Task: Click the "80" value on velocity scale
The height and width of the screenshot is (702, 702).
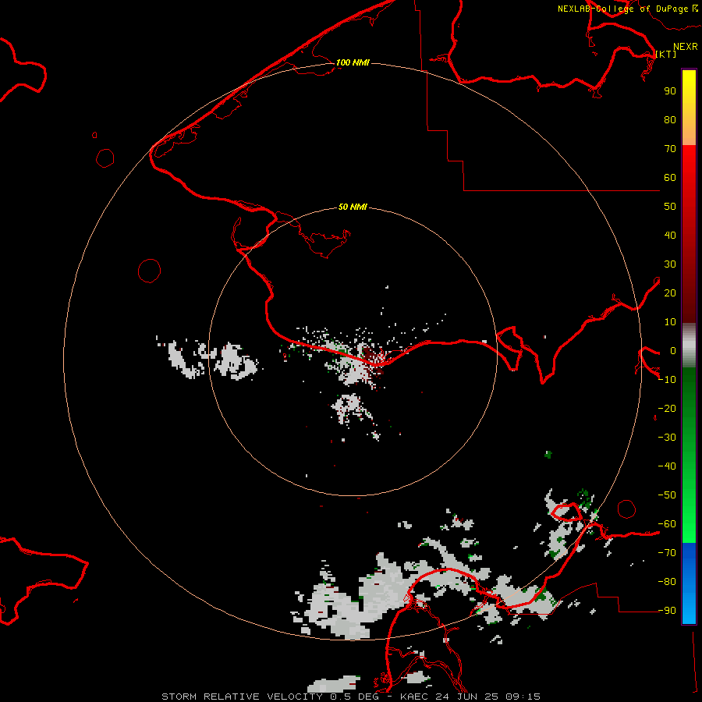Action: click(x=670, y=119)
